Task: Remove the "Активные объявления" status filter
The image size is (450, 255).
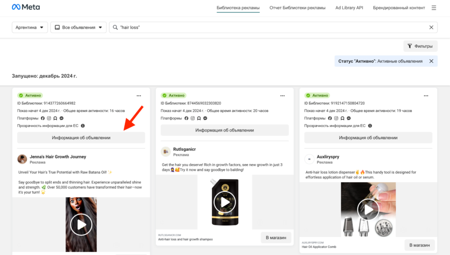Action: (x=431, y=61)
